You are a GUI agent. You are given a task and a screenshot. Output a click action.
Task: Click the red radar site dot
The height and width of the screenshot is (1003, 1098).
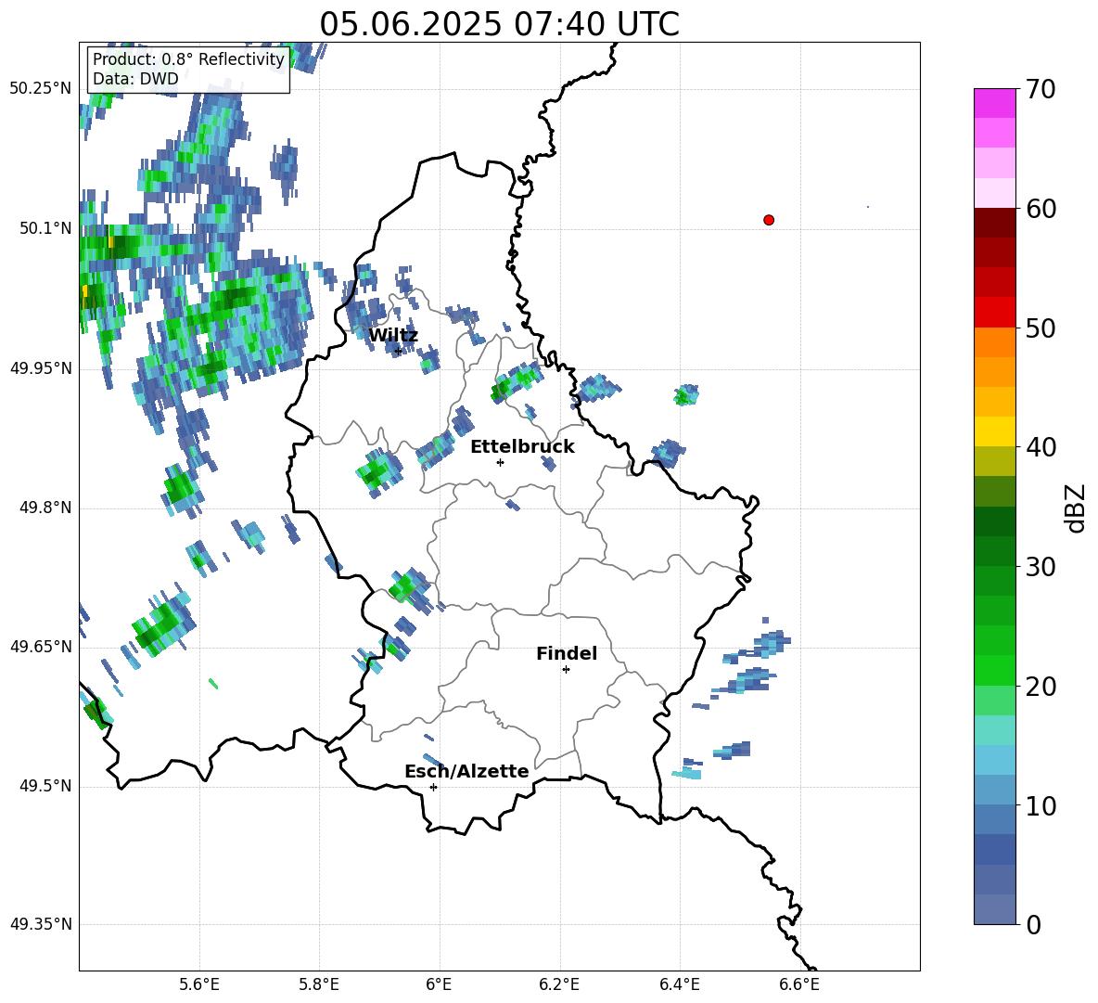coord(769,220)
